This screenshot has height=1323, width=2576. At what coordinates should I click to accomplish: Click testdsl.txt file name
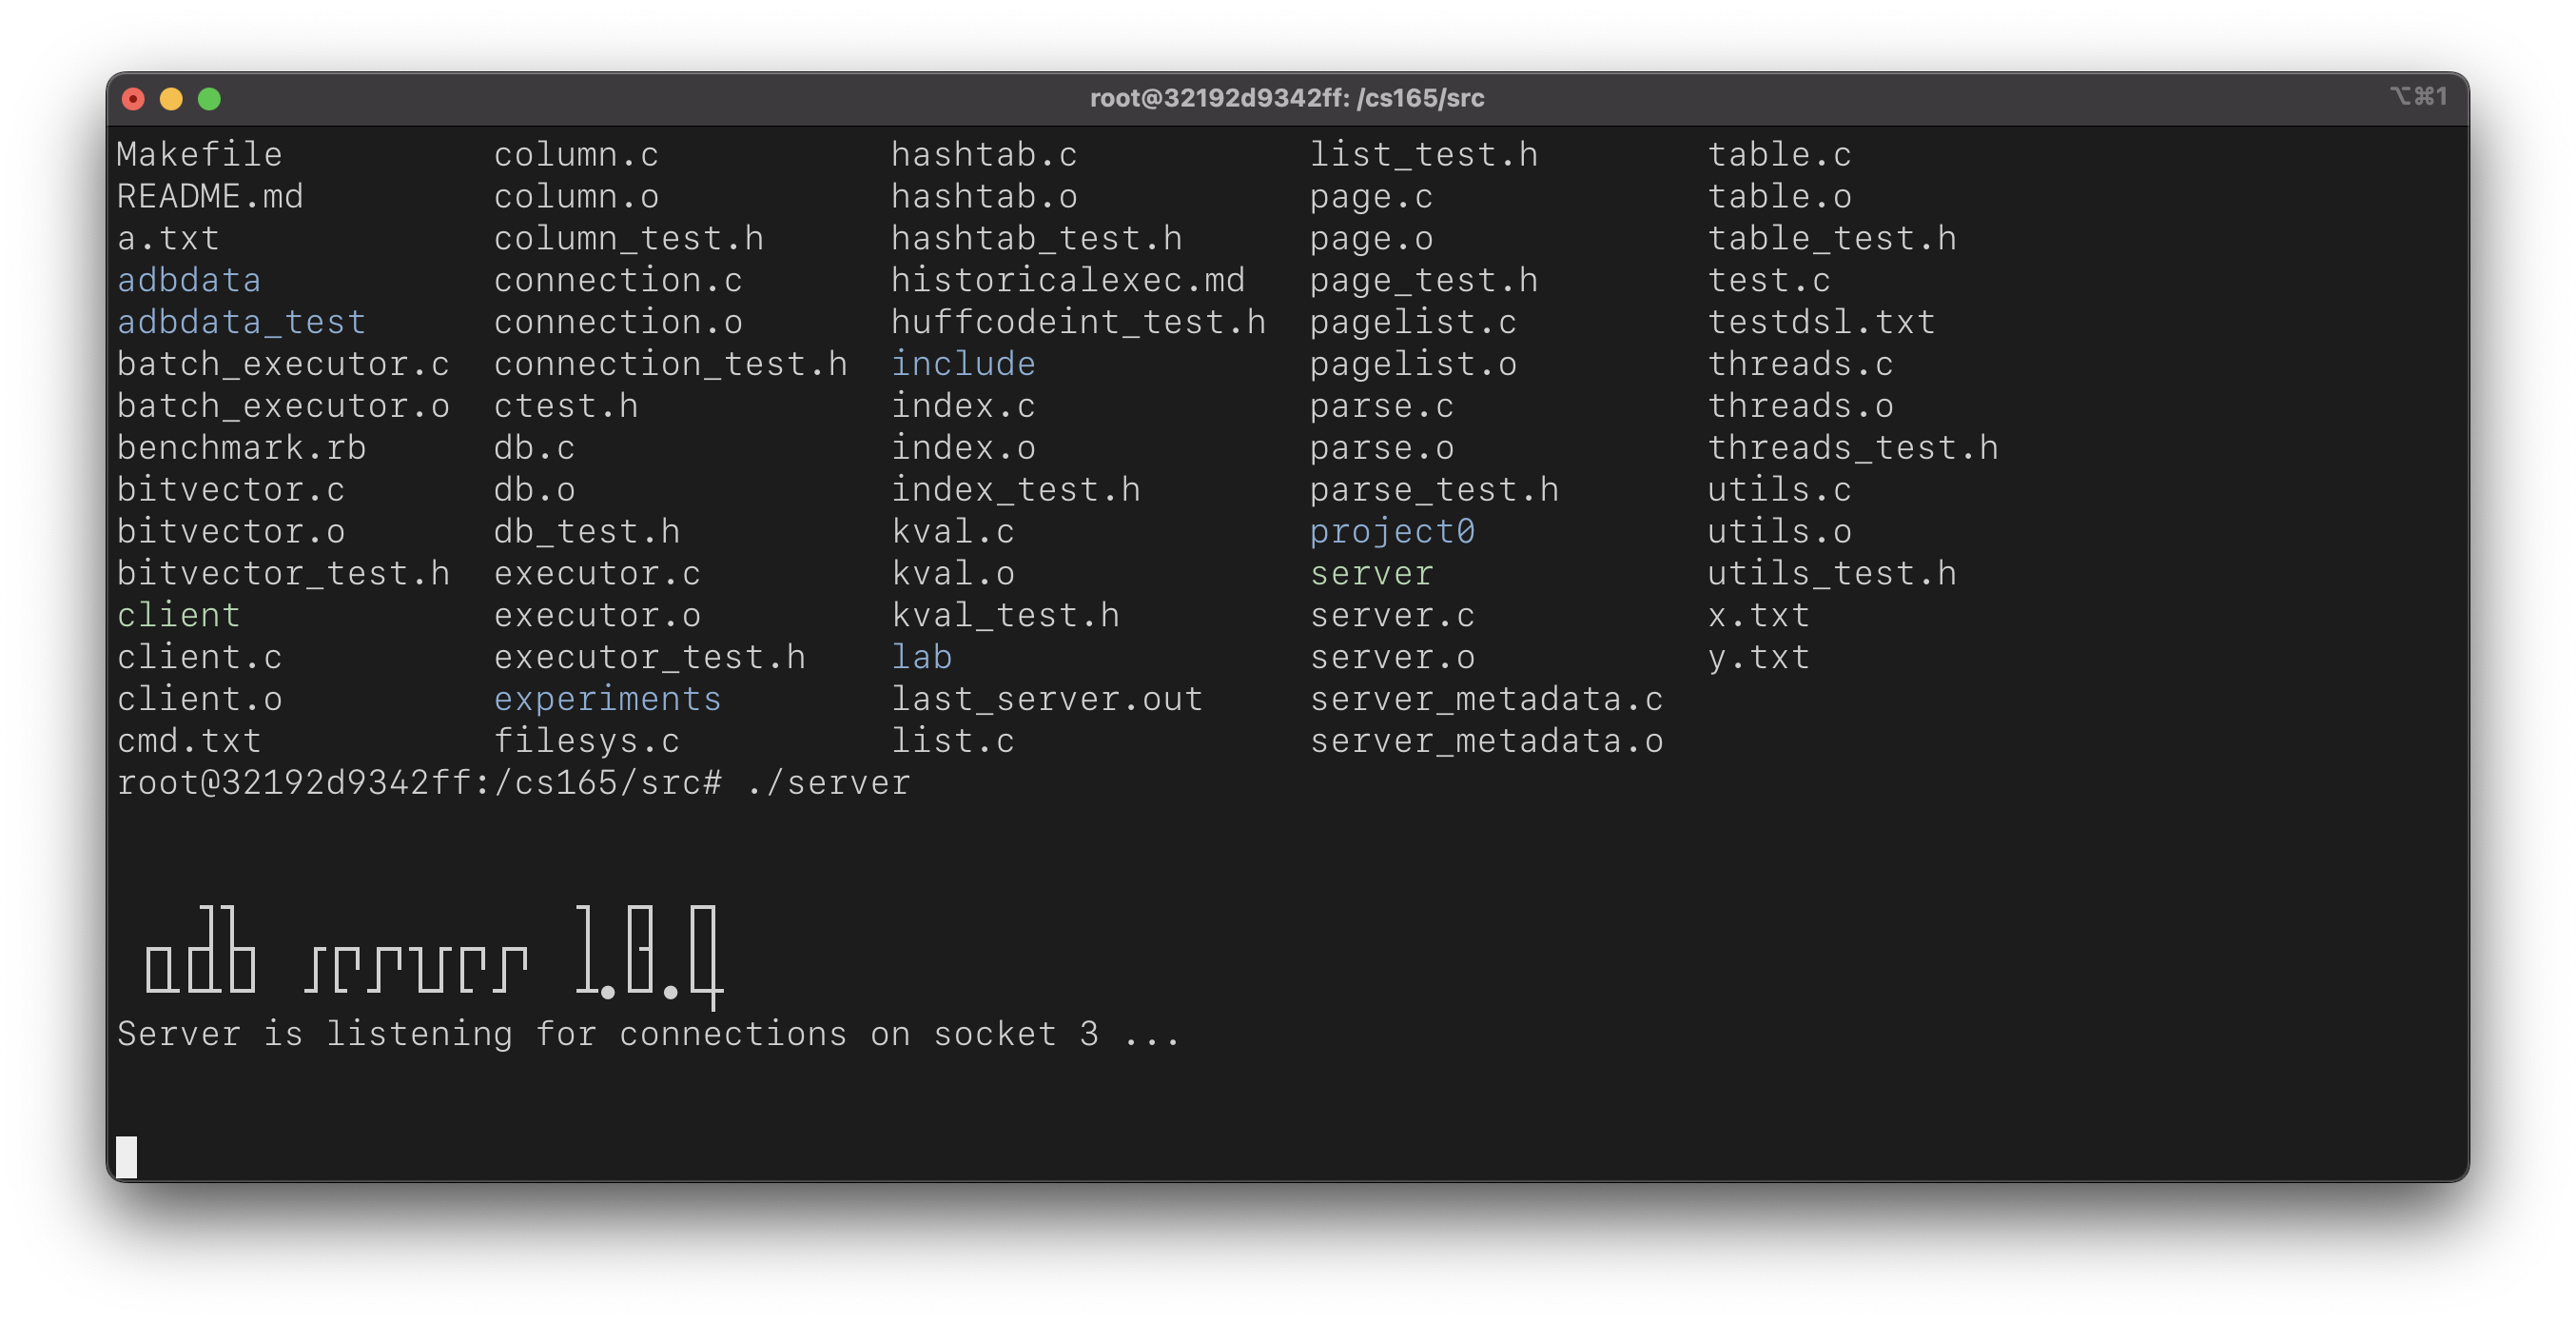1821,323
